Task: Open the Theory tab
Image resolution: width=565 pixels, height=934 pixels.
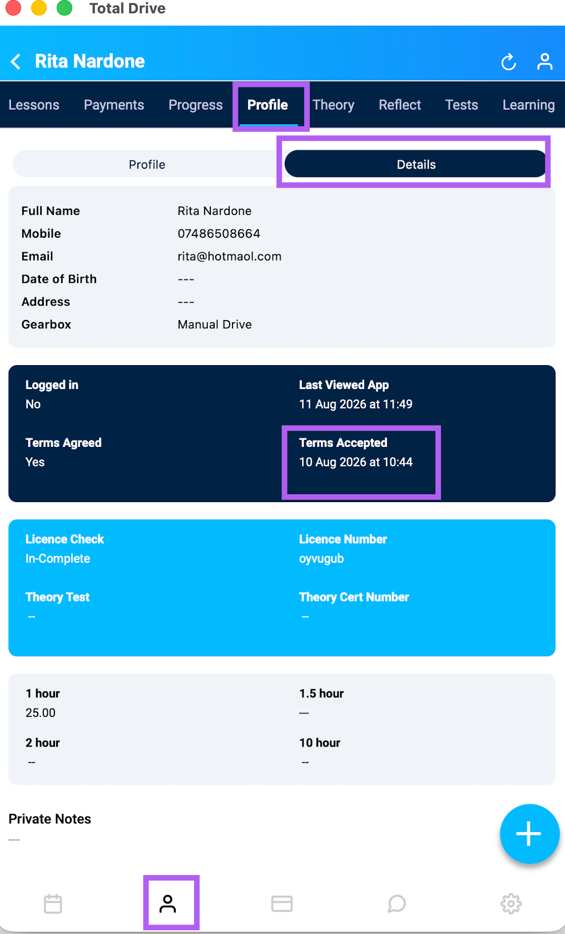Action: click(x=333, y=105)
